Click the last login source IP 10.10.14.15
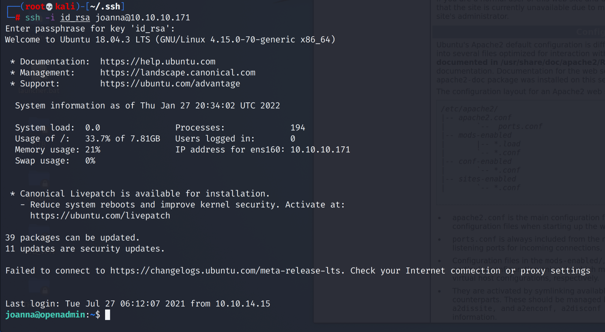Image resolution: width=605 pixels, height=332 pixels. tap(243, 304)
